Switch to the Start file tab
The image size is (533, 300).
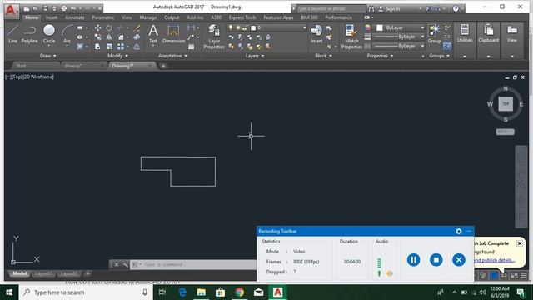coord(21,66)
